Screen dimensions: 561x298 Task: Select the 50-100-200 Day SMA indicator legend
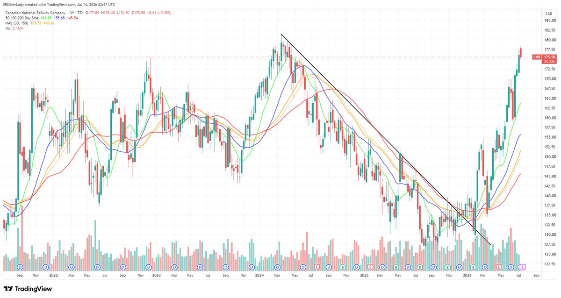[22, 18]
